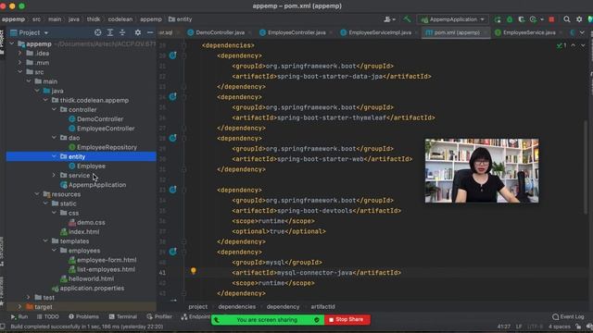Click the intention lightbulb on mysql-connector line
This screenshot has height=333, width=593.
pyautogui.click(x=194, y=271)
